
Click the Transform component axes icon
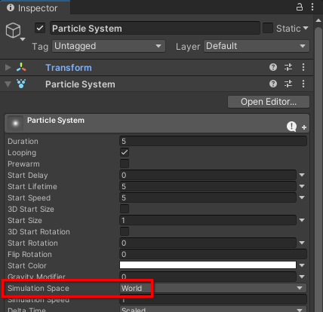tap(21, 67)
